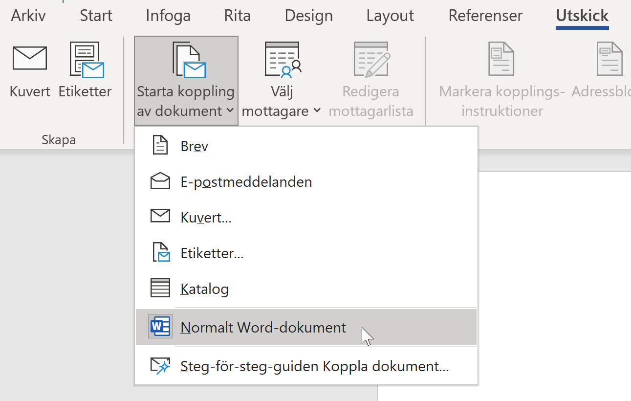Open the Arkiv tab
Screen dimensions: 631x401
(x=28, y=16)
